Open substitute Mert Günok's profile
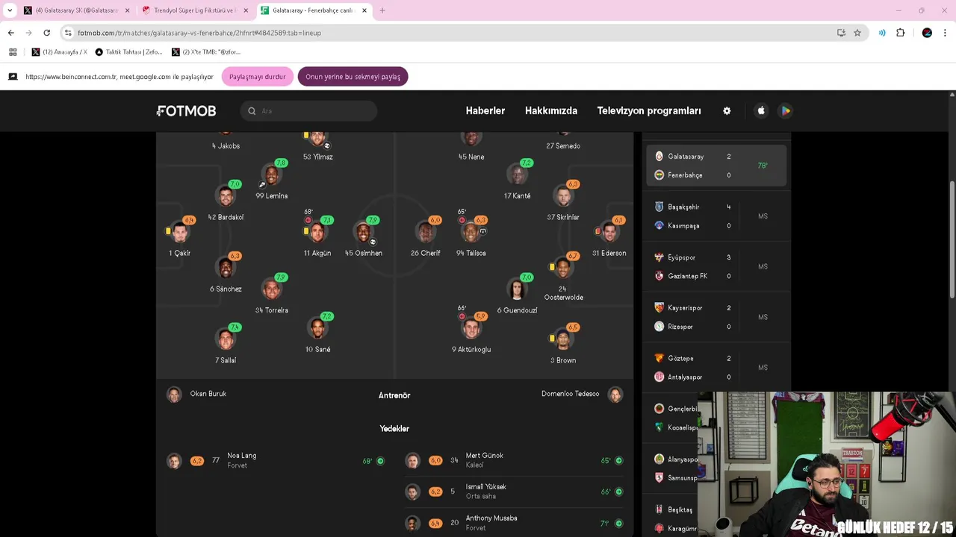The height and width of the screenshot is (537, 956). [514, 461]
